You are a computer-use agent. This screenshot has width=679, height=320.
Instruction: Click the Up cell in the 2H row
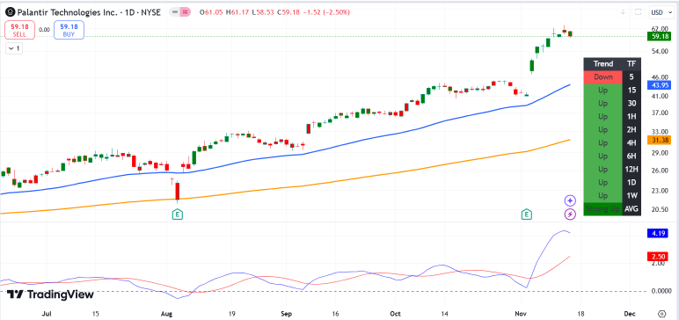point(602,130)
